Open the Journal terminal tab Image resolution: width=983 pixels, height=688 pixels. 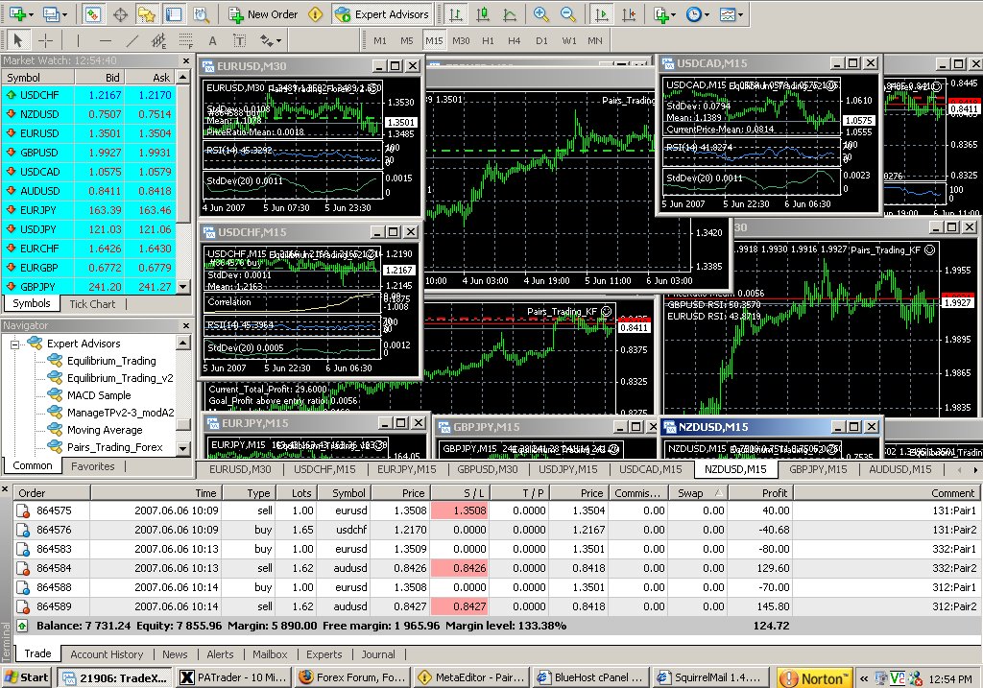tap(378, 654)
